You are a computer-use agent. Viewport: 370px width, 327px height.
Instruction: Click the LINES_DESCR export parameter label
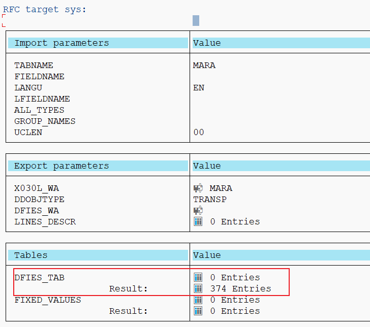45,221
